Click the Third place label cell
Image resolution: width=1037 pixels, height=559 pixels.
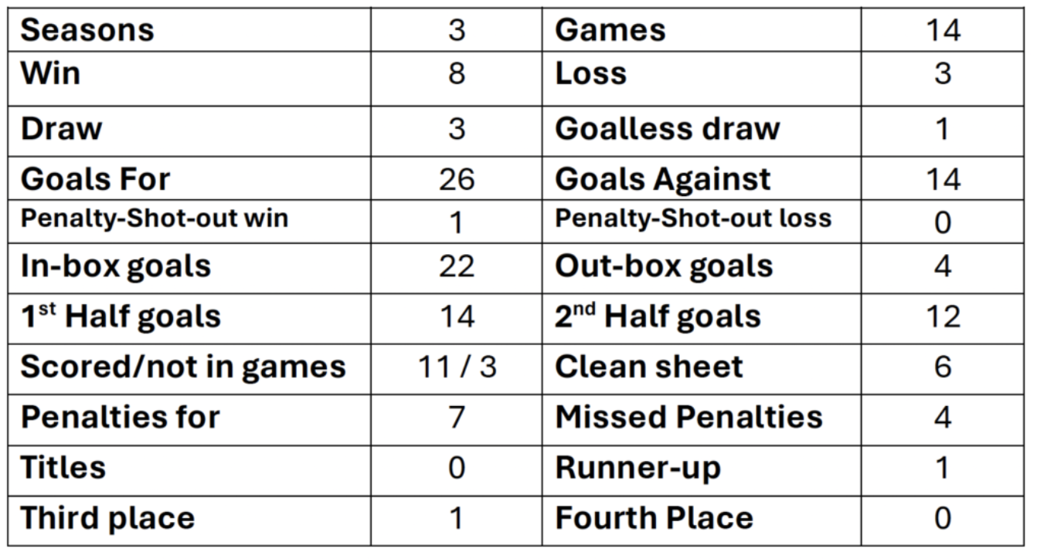[x=192, y=519]
